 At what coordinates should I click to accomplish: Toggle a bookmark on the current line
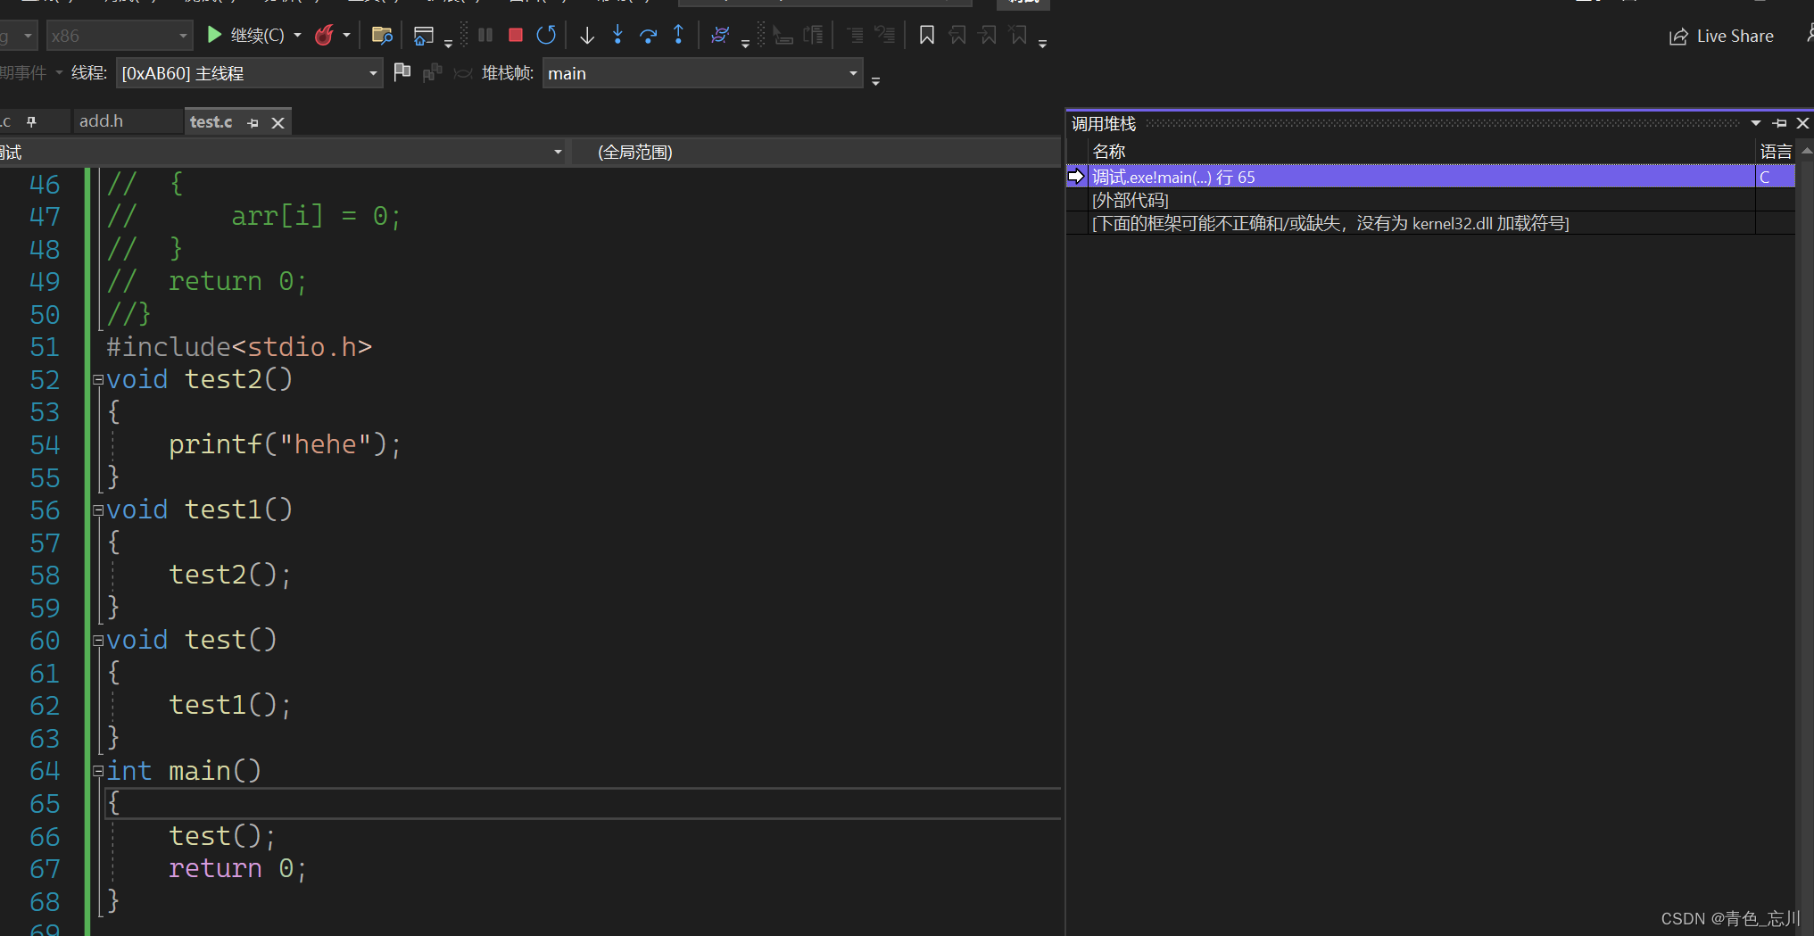[926, 35]
